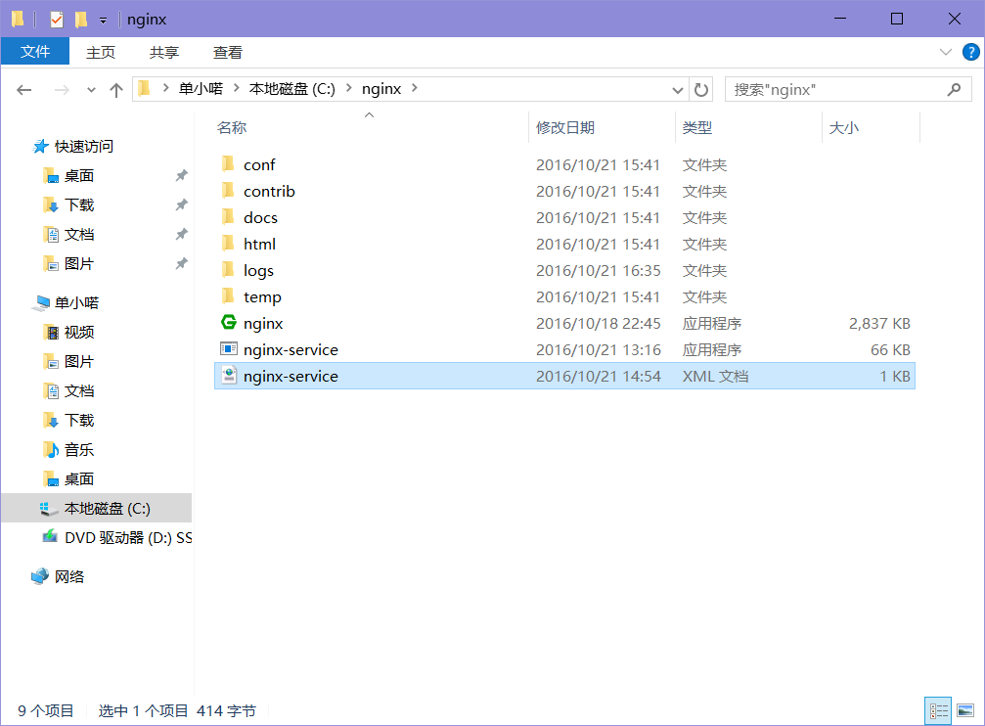985x726 pixels.
Task: Expand the root chevron before 单小嗒
Action: click(166, 89)
